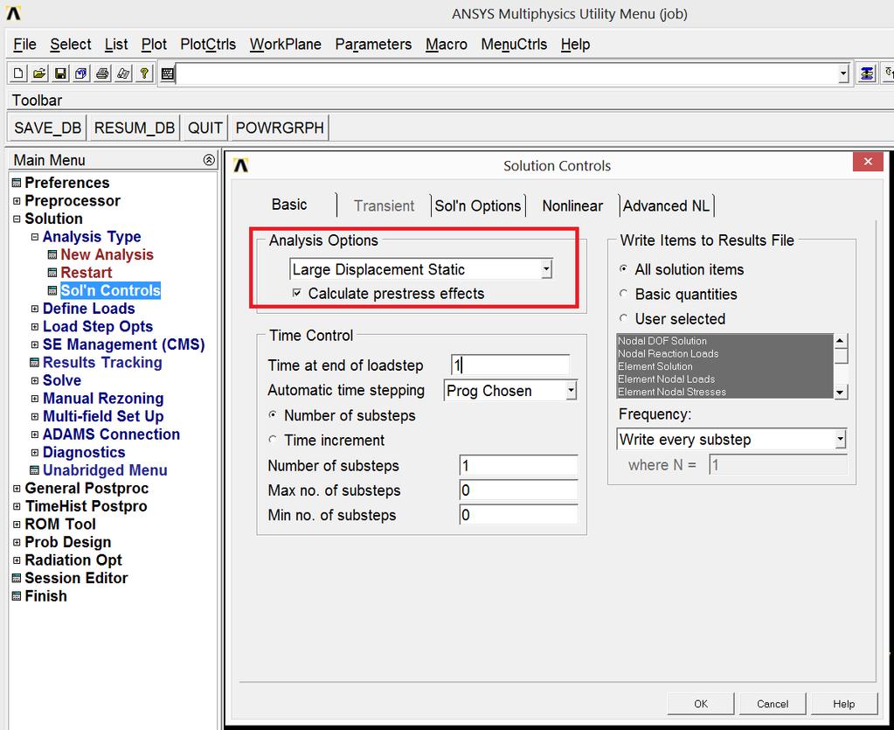
Task: Open Automatic time stepping dropdown
Action: tap(571, 391)
